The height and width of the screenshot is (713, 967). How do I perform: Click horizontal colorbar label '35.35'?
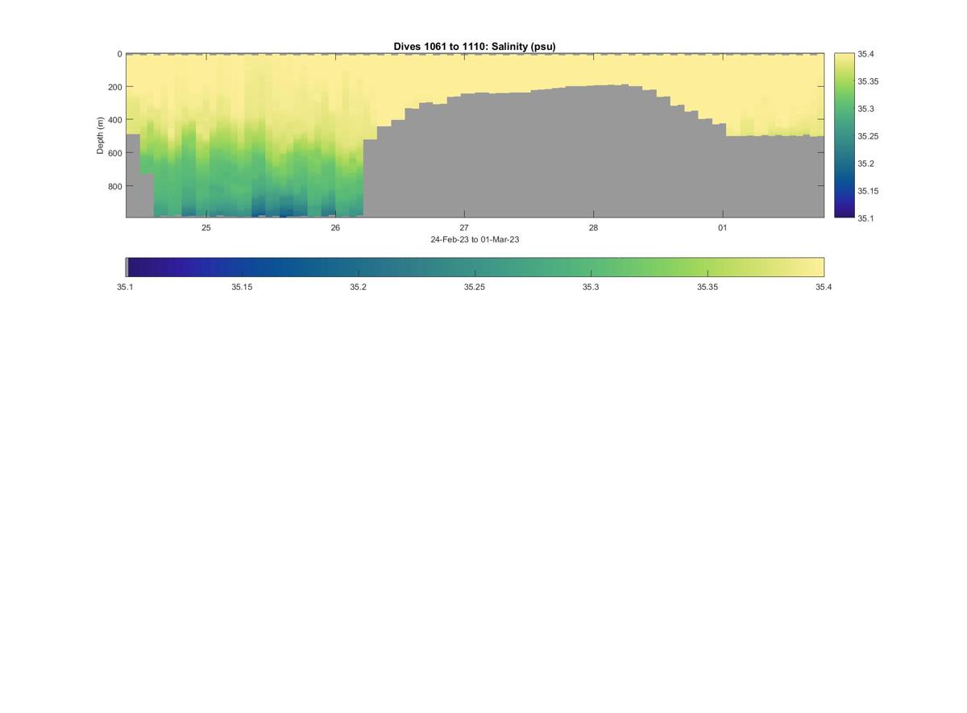click(x=708, y=287)
